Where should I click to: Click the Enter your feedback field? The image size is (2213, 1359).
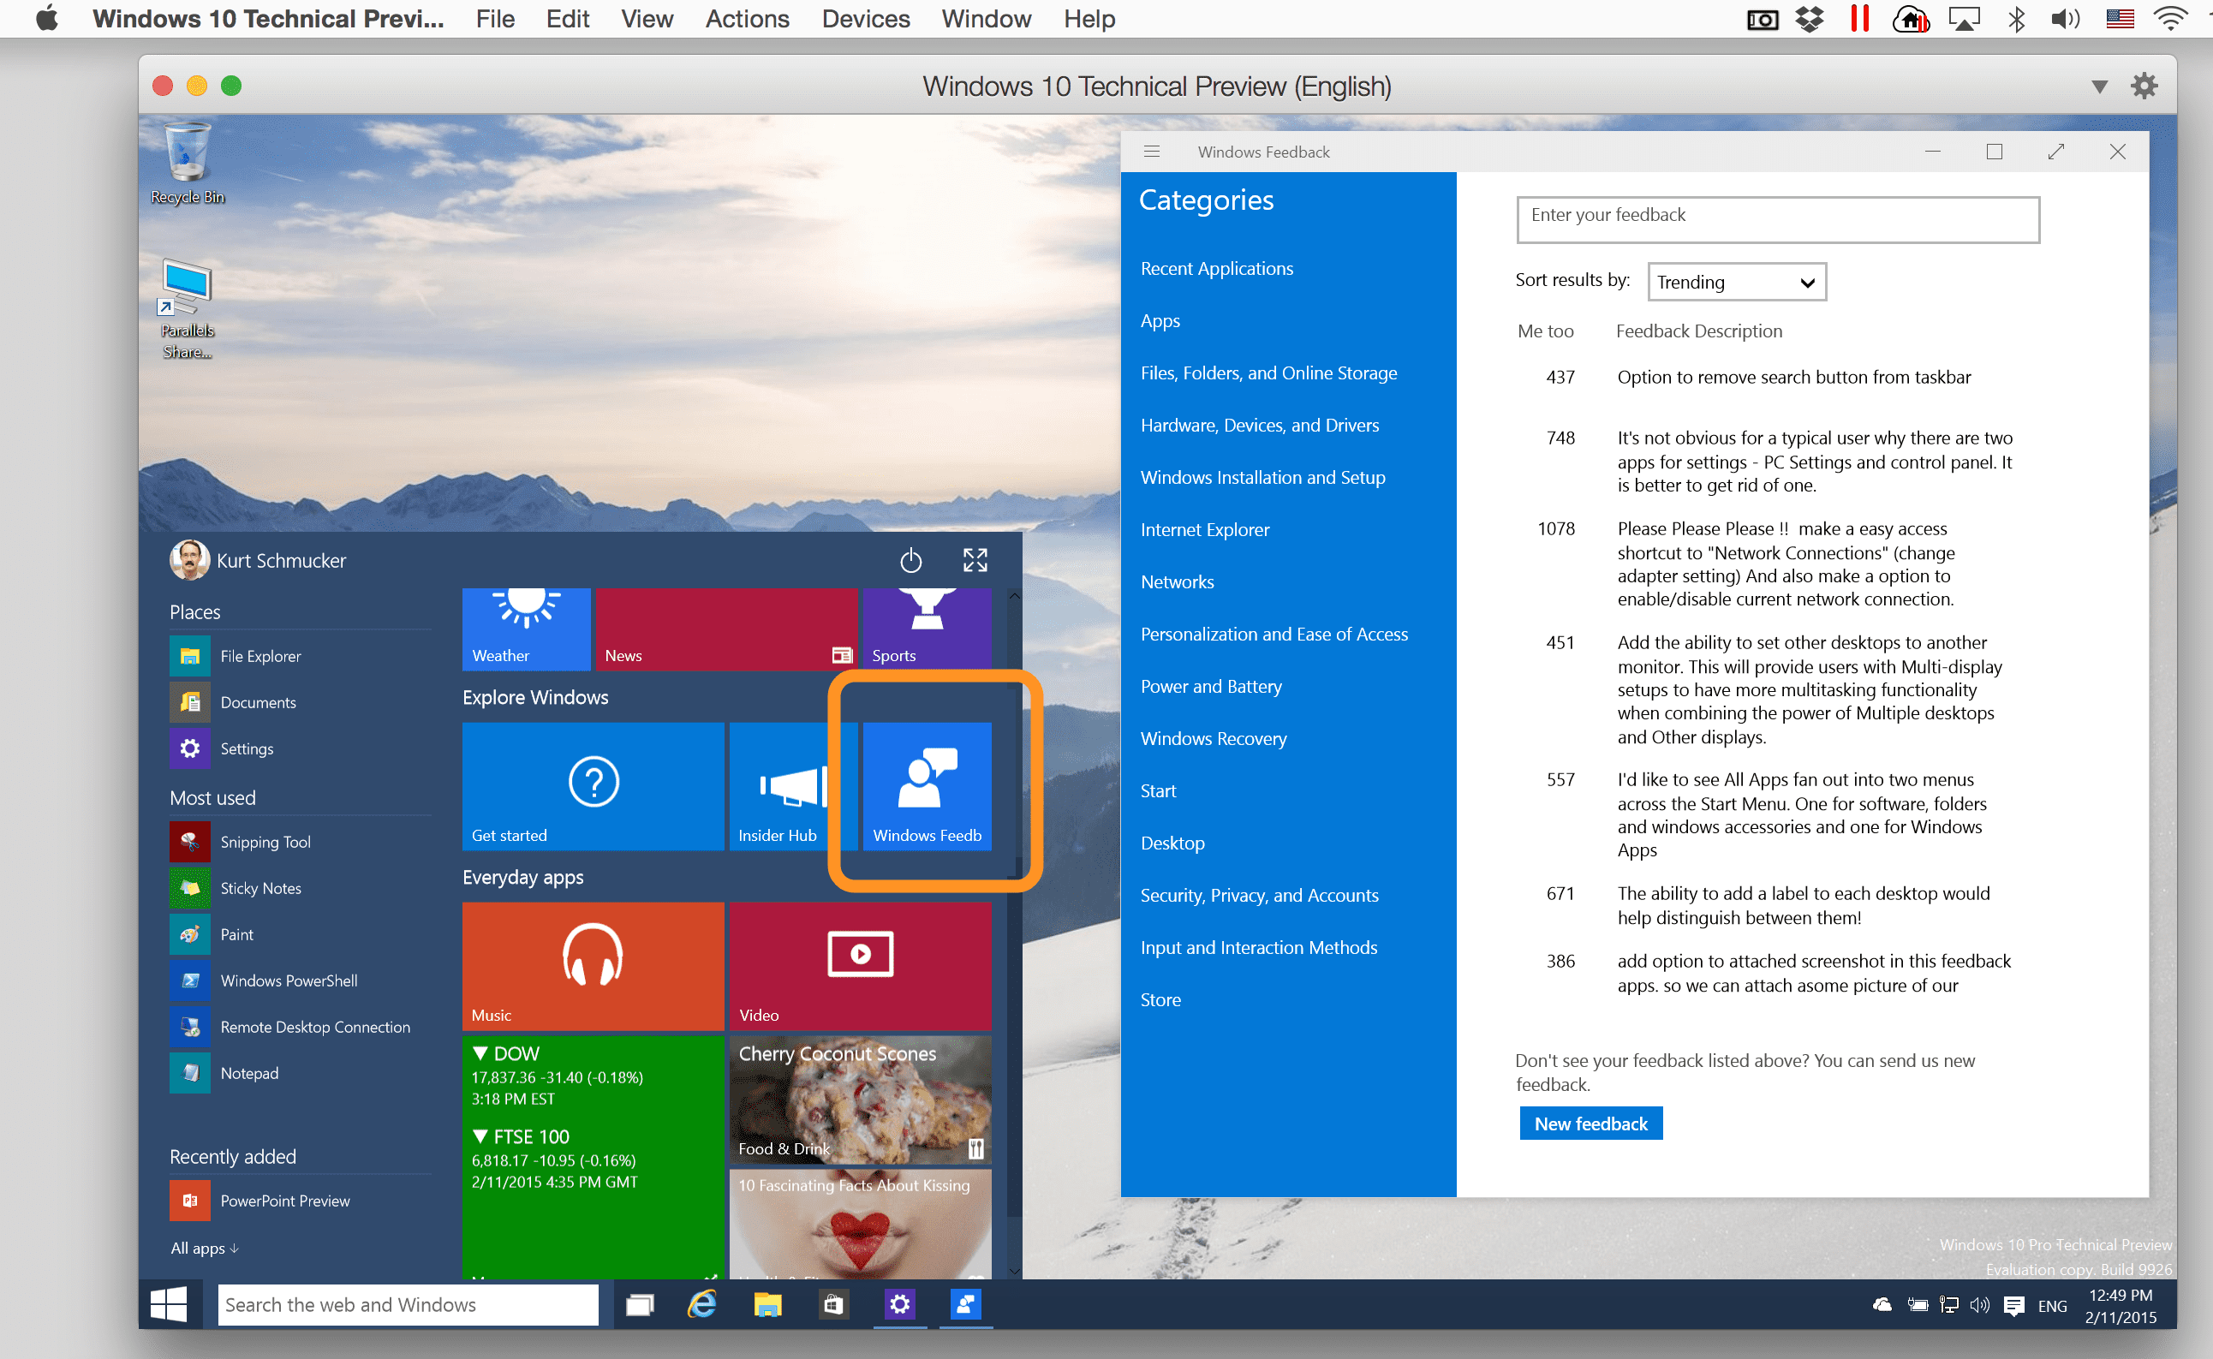coord(1777,218)
